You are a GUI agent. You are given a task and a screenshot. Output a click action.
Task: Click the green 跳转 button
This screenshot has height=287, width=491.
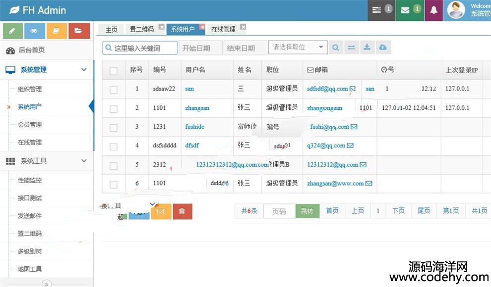pyautogui.click(x=307, y=211)
